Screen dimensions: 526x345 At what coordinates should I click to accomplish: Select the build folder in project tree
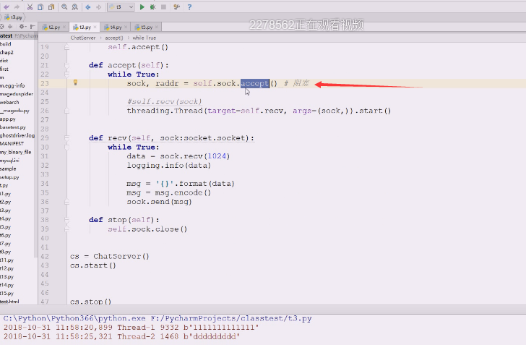pos(6,44)
